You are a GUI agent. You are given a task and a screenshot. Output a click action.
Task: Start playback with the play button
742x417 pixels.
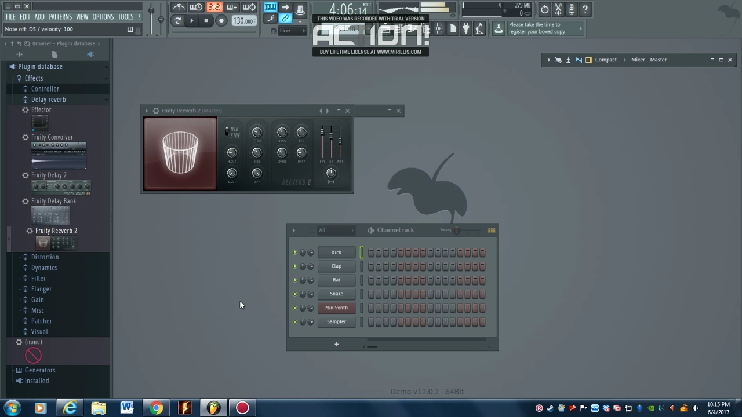coord(192,21)
